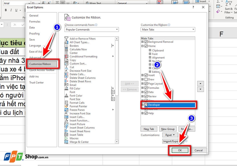
Task: Move selected tab down with arrow button
Action: (x=201, y=89)
